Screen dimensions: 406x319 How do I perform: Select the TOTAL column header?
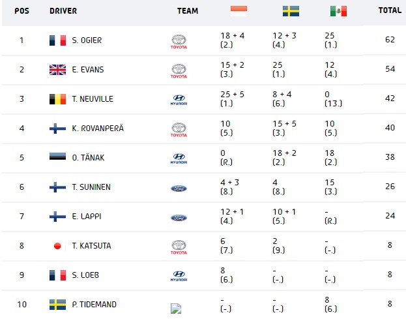tap(390, 10)
